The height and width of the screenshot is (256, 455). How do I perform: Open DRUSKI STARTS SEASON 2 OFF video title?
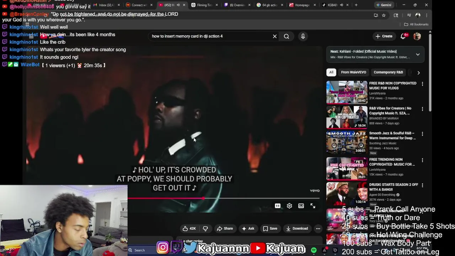pos(394,187)
